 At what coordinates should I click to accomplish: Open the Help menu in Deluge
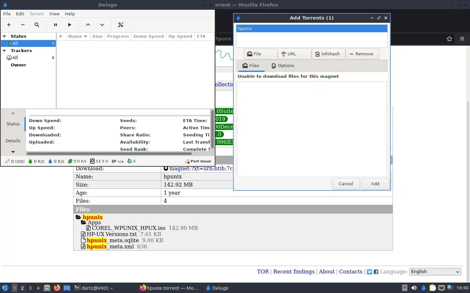(x=70, y=14)
